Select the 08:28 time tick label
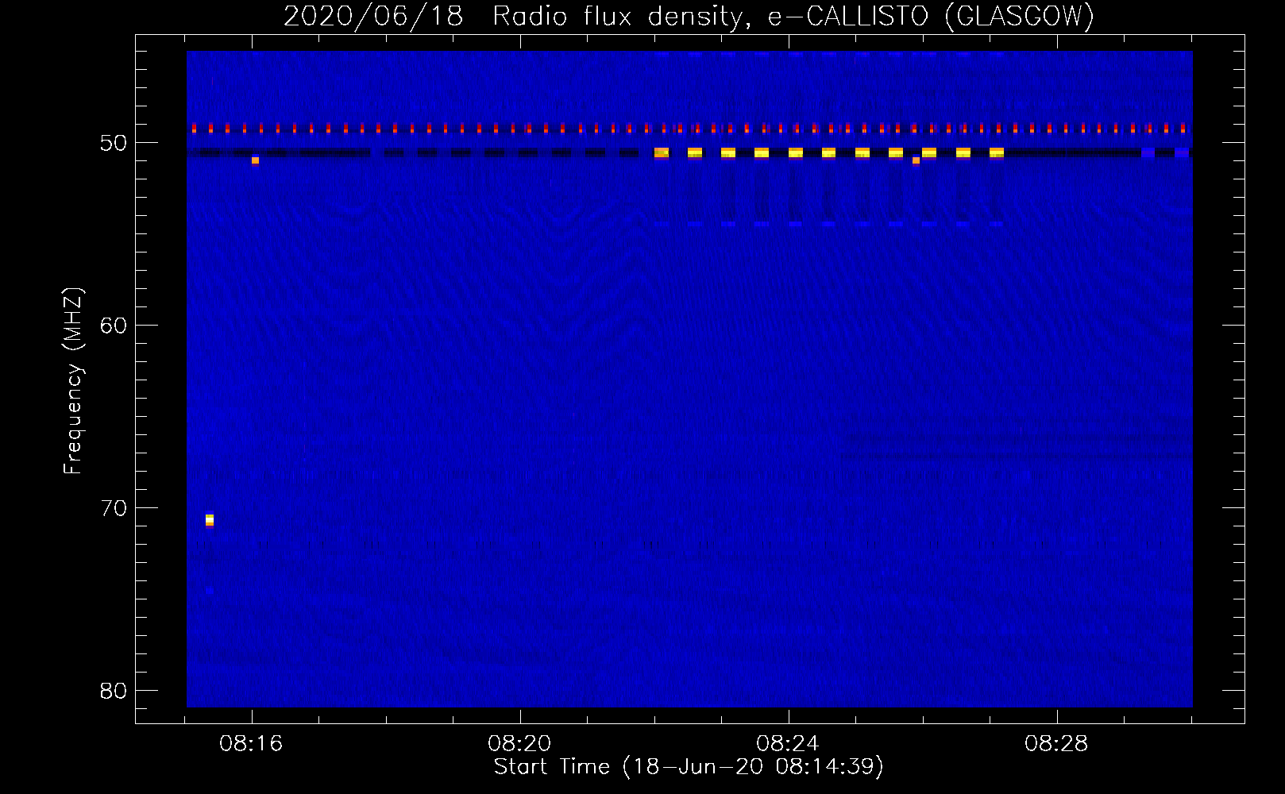 click(1056, 744)
